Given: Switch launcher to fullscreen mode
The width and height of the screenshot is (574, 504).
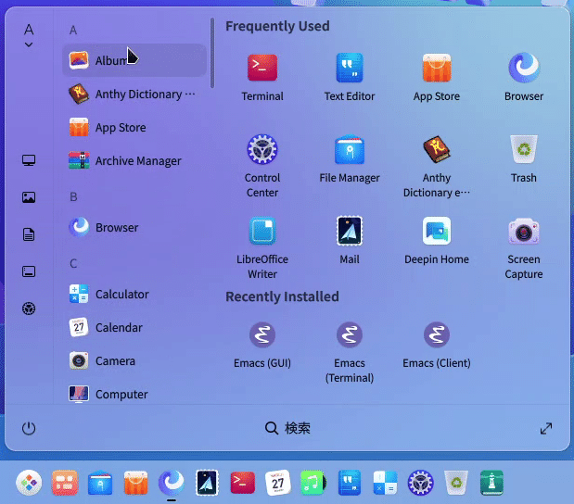Looking at the screenshot, I should tap(546, 428).
